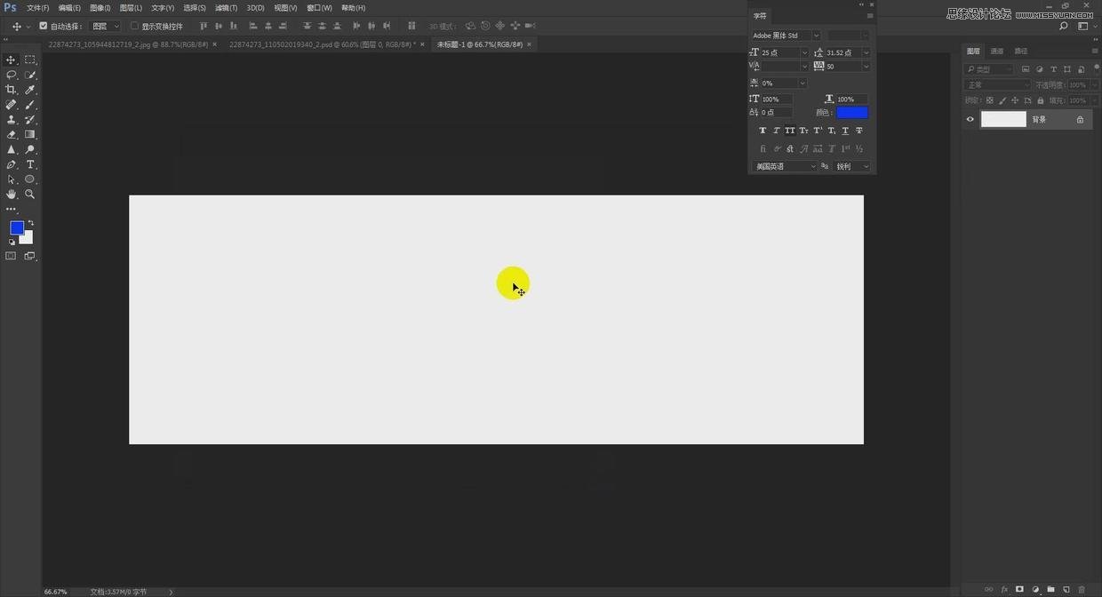Select the Quick Selection tool
Viewport: 1102px width, 597px height.
pos(30,75)
